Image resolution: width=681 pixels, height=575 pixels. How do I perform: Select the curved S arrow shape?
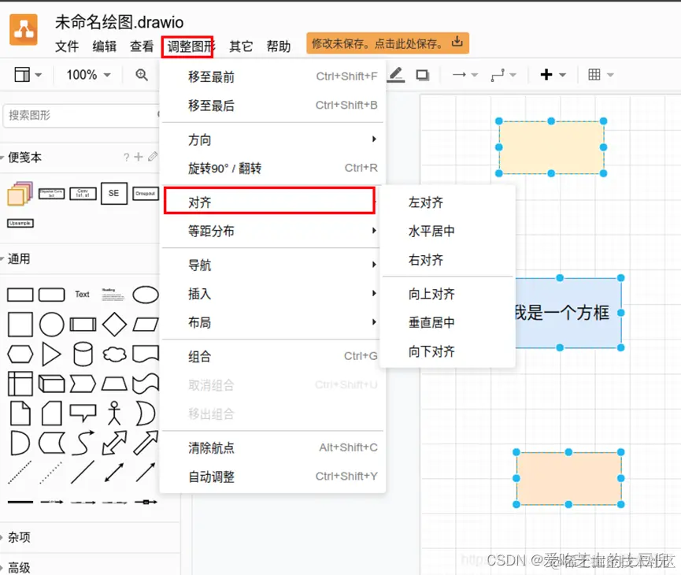point(83,443)
